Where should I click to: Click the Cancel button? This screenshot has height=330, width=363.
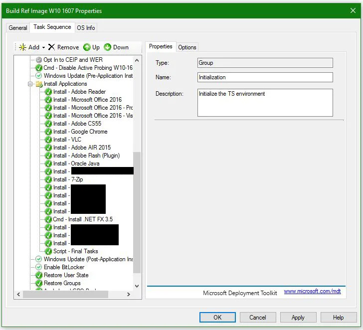[258, 317]
